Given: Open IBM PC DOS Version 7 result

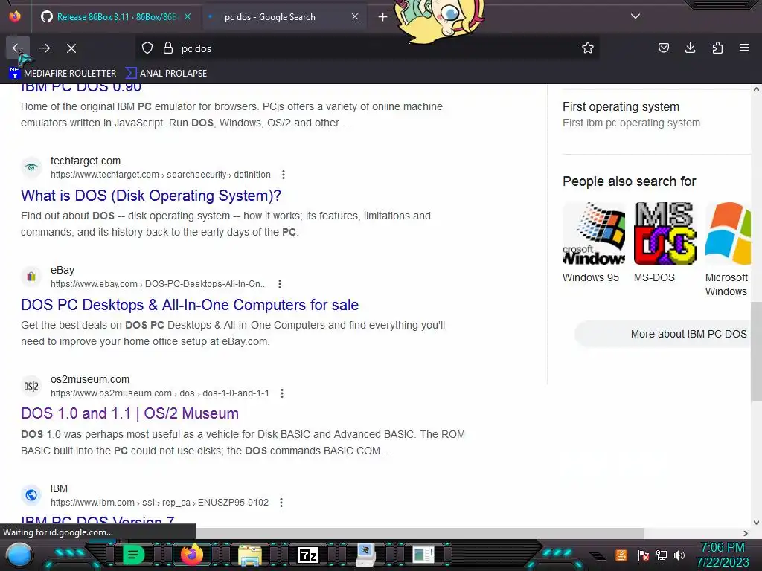Looking at the screenshot, I should pos(97,520).
